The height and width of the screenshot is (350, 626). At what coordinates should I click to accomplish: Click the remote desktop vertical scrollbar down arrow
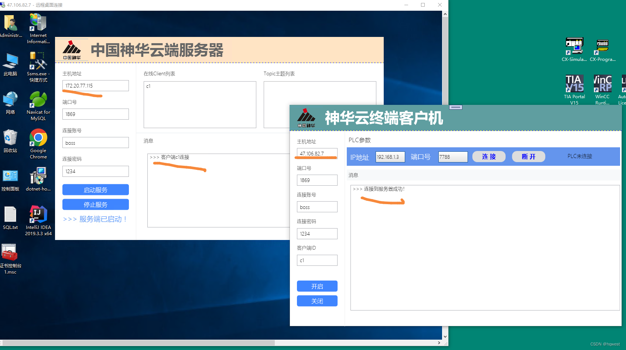pos(445,337)
